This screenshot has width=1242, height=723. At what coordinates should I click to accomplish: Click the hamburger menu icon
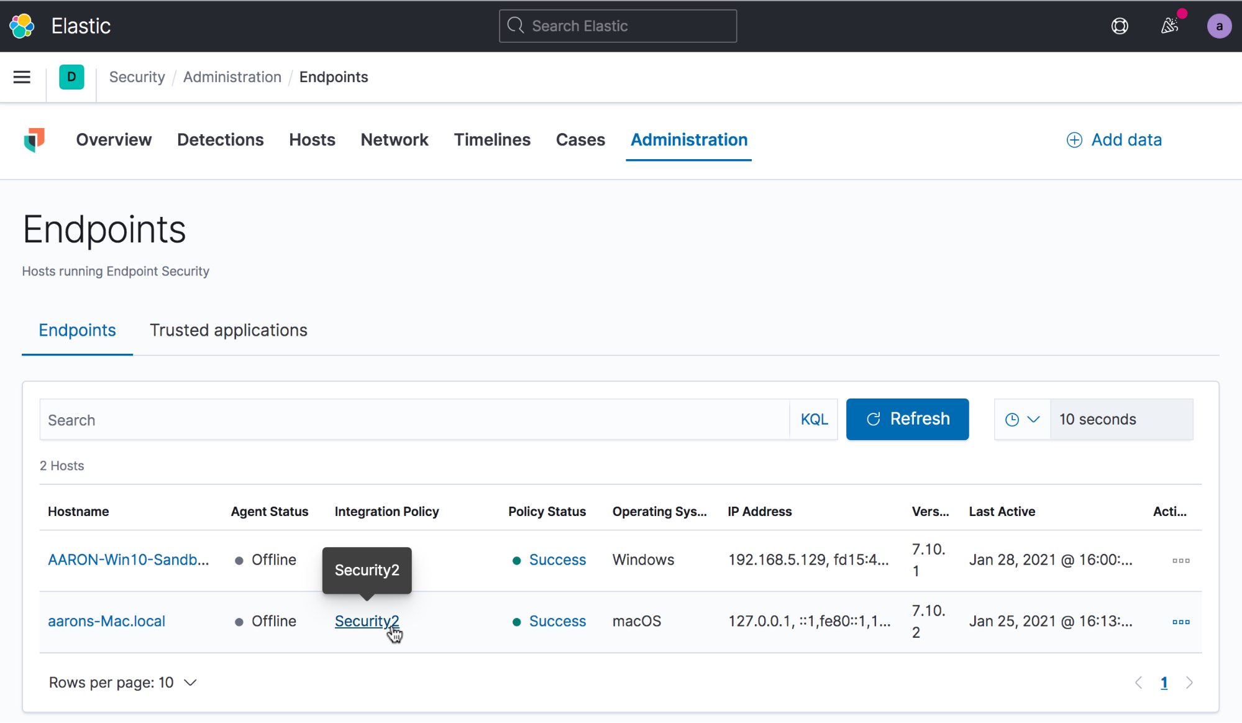click(22, 76)
